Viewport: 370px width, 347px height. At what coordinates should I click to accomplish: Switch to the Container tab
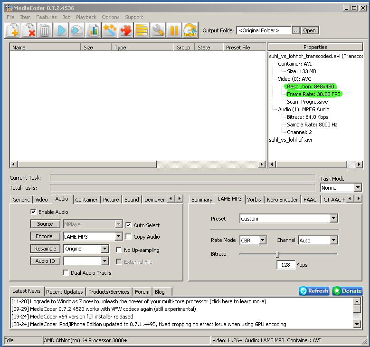(x=86, y=200)
